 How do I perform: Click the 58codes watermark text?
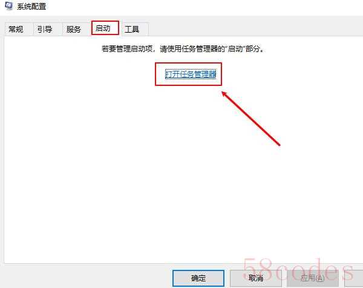coord(298,269)
